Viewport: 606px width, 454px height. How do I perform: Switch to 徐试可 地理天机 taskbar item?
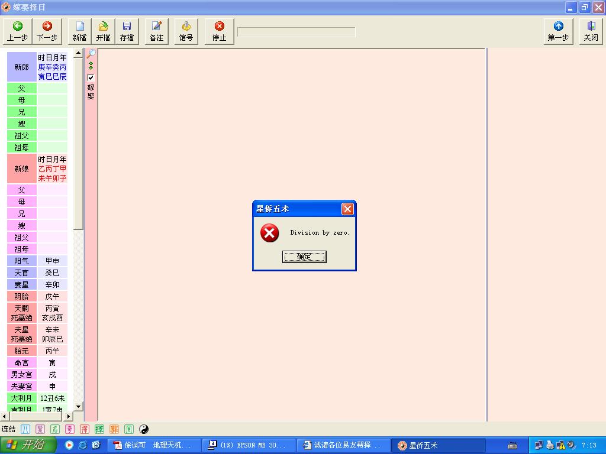[154, 445]
